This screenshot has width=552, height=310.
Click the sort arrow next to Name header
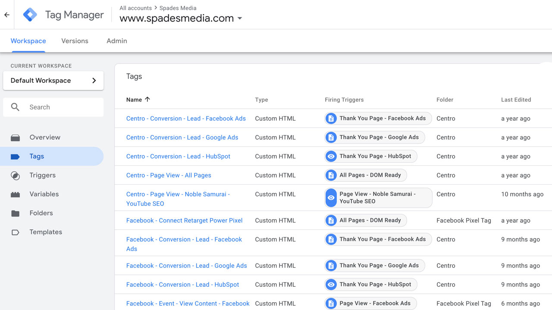(x=147, y=99)
